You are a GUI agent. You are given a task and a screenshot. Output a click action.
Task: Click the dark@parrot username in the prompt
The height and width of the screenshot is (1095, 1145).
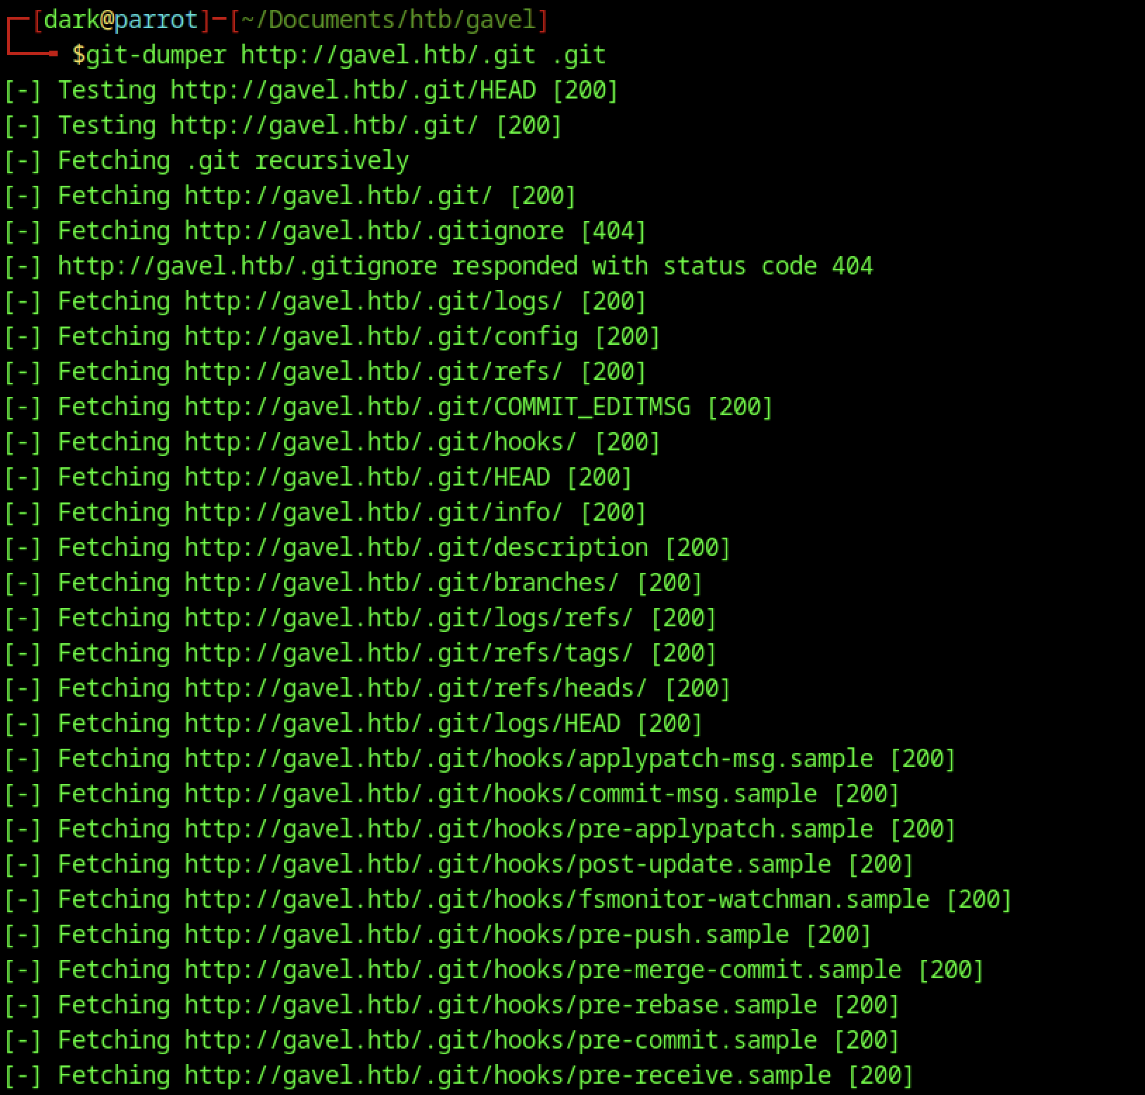point(120,20)
